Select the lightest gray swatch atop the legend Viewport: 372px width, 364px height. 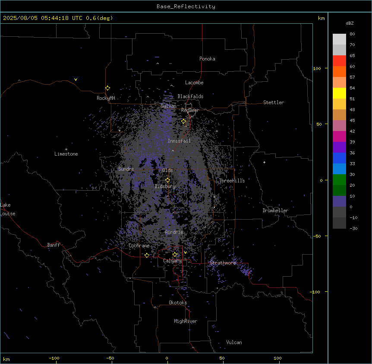coord(339,39)
